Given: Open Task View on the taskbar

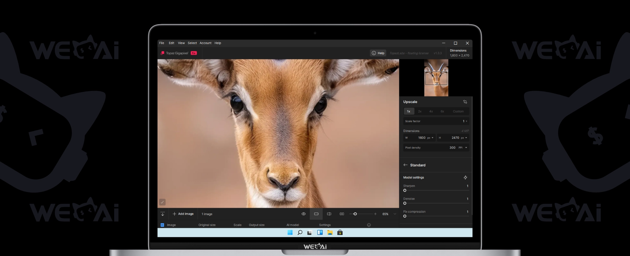Looking at the screenshot, I should pos(309,233).
